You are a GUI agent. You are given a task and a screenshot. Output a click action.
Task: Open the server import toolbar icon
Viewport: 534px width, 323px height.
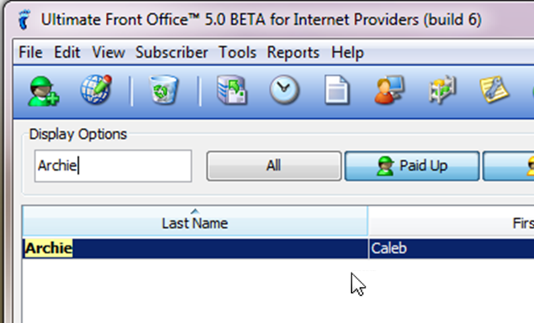point(231,90)
